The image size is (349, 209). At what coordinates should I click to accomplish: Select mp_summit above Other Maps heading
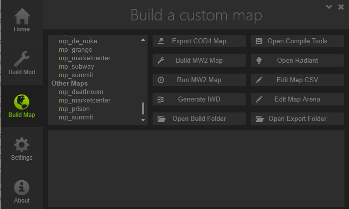click(x=76, y=75)
